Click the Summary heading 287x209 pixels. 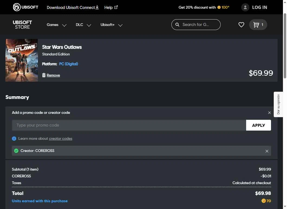pos(17,97)
